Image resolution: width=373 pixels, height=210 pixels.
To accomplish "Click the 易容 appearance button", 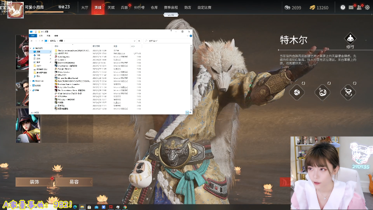I will pos(74,182).
